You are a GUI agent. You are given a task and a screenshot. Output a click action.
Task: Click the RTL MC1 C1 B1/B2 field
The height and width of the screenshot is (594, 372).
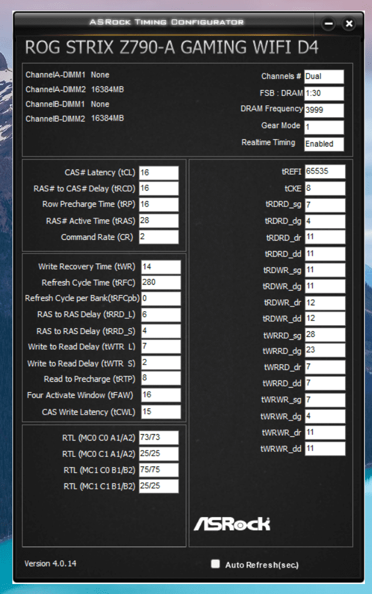click(159, 486)
